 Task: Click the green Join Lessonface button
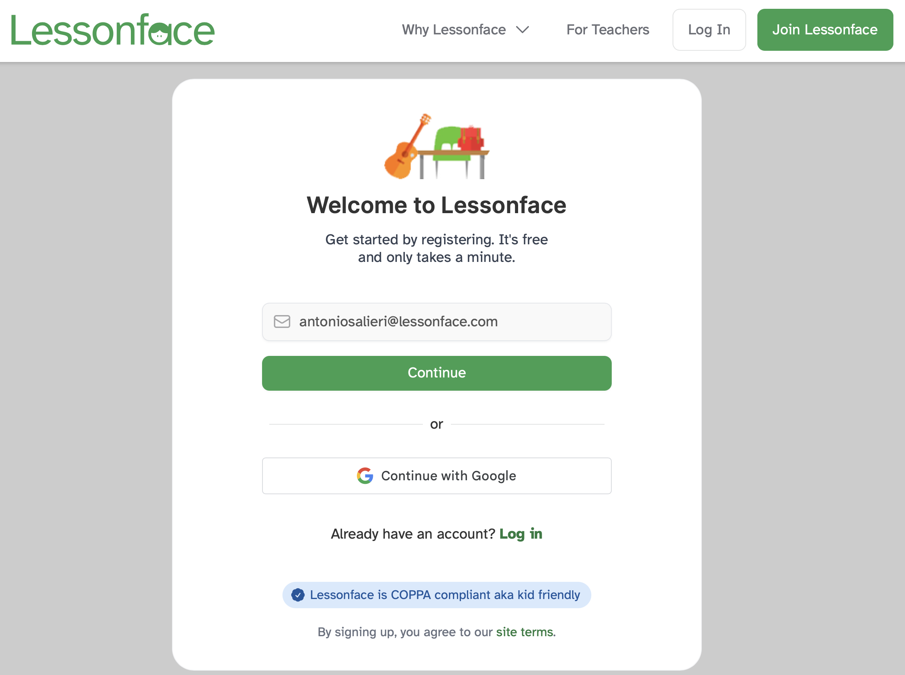click(825, 30)
